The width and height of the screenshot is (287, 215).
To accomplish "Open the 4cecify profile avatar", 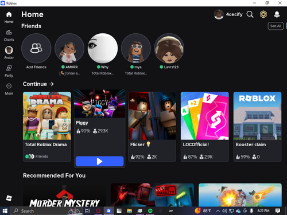I will tap(219, 14).
